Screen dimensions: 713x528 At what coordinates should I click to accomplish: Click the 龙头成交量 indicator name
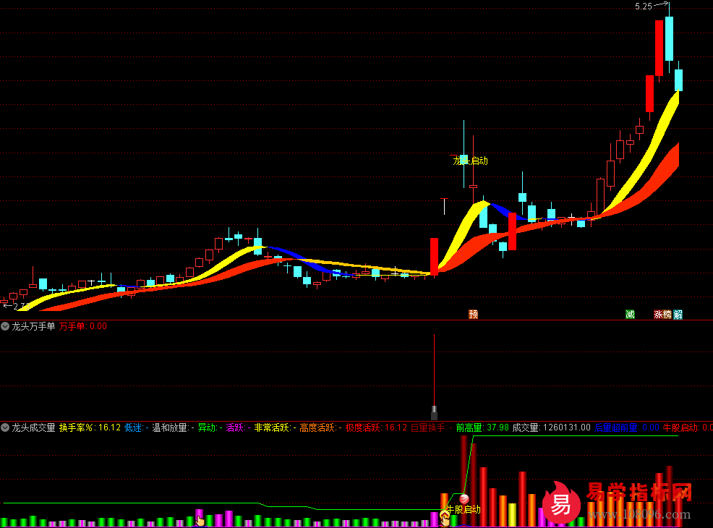tap(33, 427)
